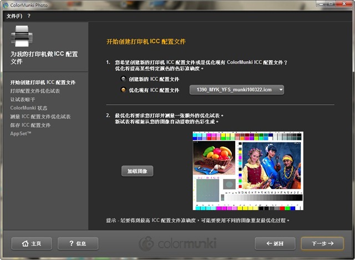The width and height of the screenshot is (355, 260).
Task: Open the 1390_MYK_YFS_munki100322.icm dropdown
Action: (237, 90)
